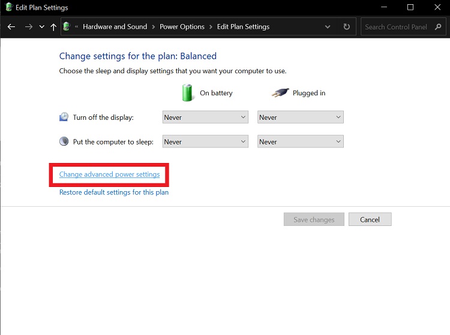The height and width of the screenshot is (335, 450).
Task: Focus the Search Control Panel field
Action: pos(396,27)
